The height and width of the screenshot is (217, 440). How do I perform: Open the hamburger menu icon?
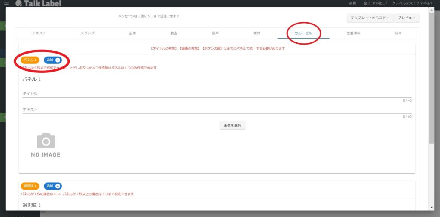coord(6,3)
